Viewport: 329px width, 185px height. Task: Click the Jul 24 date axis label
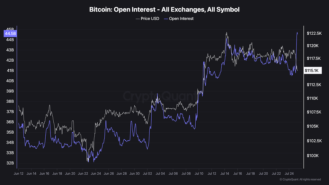click(289, 173)
